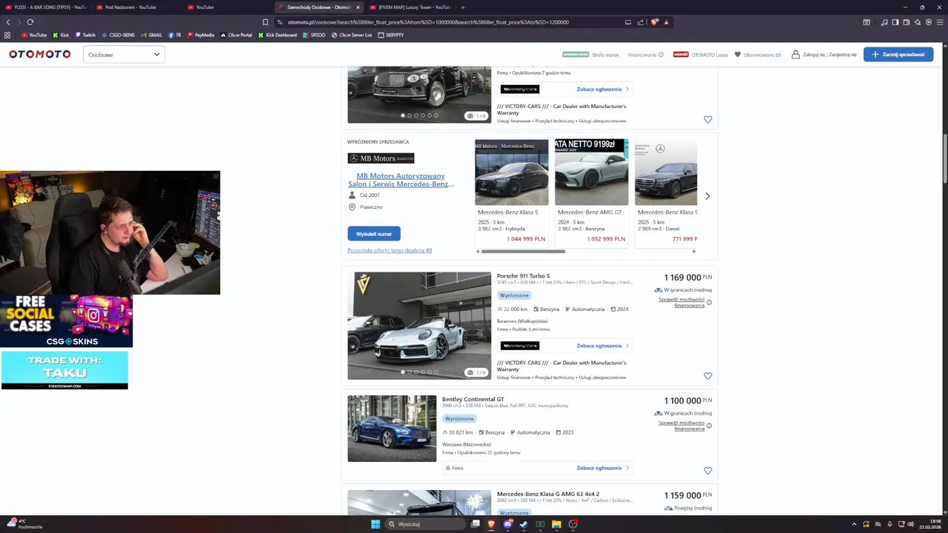Open the blue Bentley Continental photo

[392, 429]
